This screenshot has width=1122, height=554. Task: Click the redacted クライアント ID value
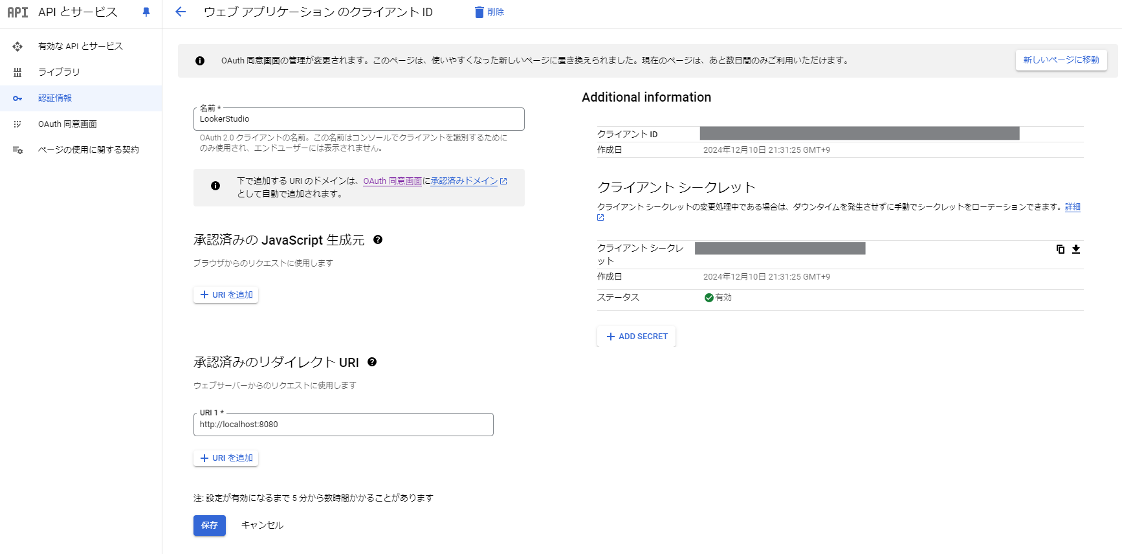pyautogui.click(x=860, y=133)
